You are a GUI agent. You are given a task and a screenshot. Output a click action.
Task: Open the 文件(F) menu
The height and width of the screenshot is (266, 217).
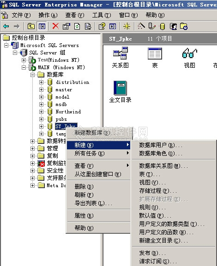pos(21,15)
